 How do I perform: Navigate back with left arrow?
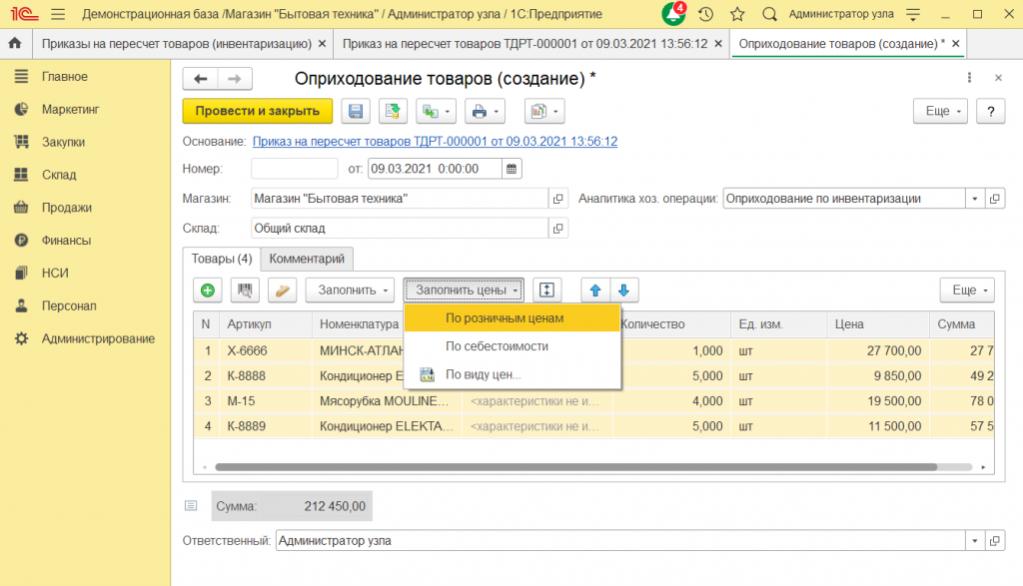(x=200, y=79)
